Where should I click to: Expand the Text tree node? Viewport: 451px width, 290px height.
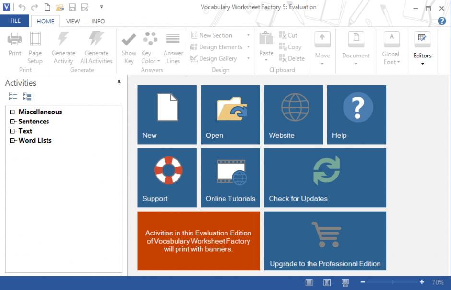coord(12,131)
